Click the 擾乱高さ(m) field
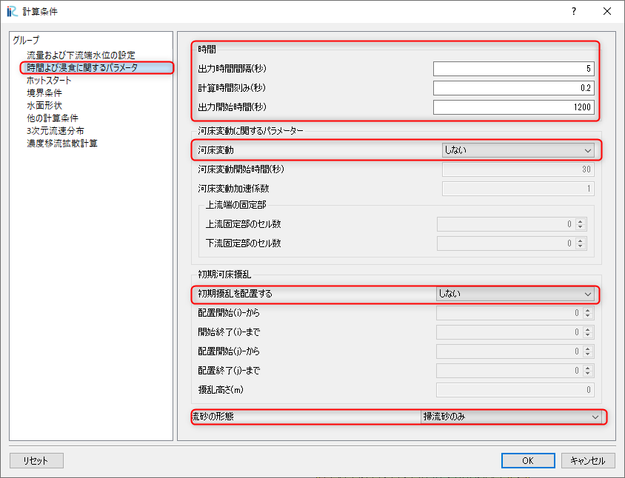 click(515, 390)
